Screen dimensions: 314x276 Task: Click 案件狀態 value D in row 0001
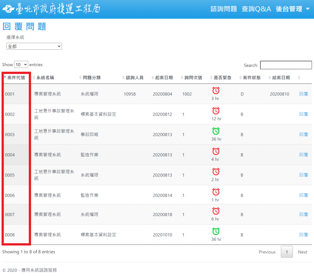(242, 94)
